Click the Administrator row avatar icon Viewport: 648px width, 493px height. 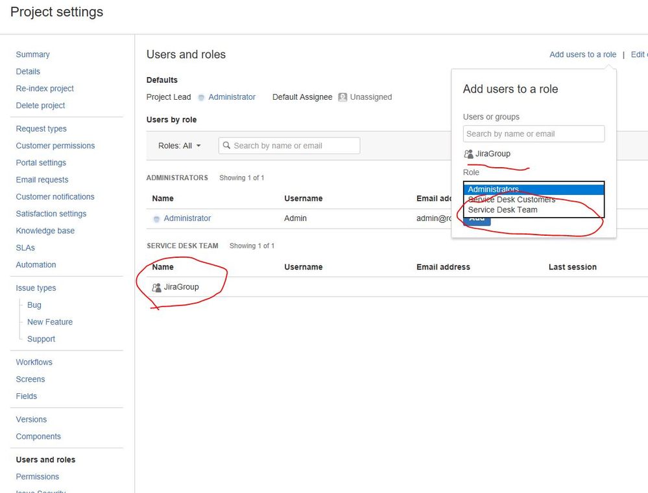click(x=156, y=219)
